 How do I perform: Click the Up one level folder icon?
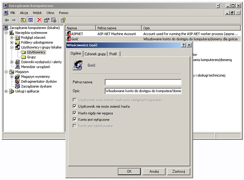23,20
